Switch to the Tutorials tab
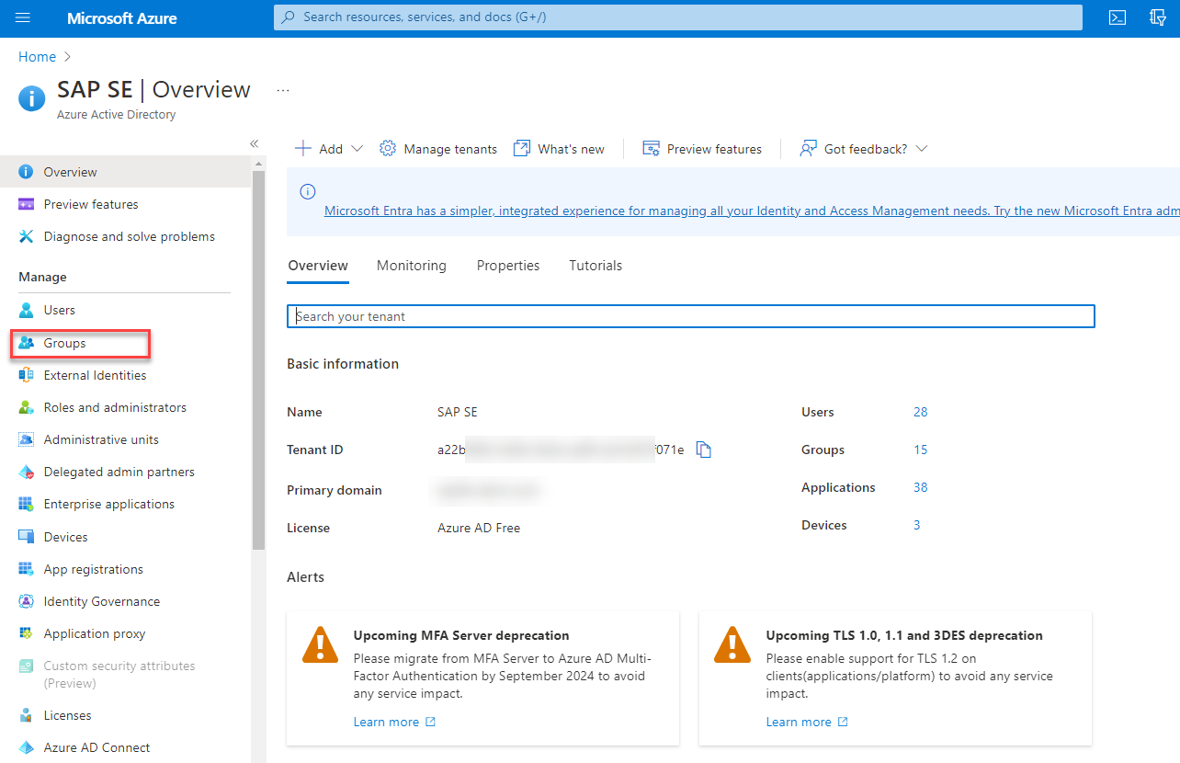Viewport: 1180px width, 763px height. [x=596, y=266]
